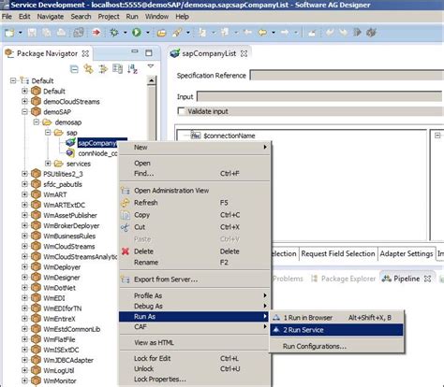The width and height of the screenshot is (444, 387).
Task: Click the green Run play icon
Action: [x=137, y=33]
